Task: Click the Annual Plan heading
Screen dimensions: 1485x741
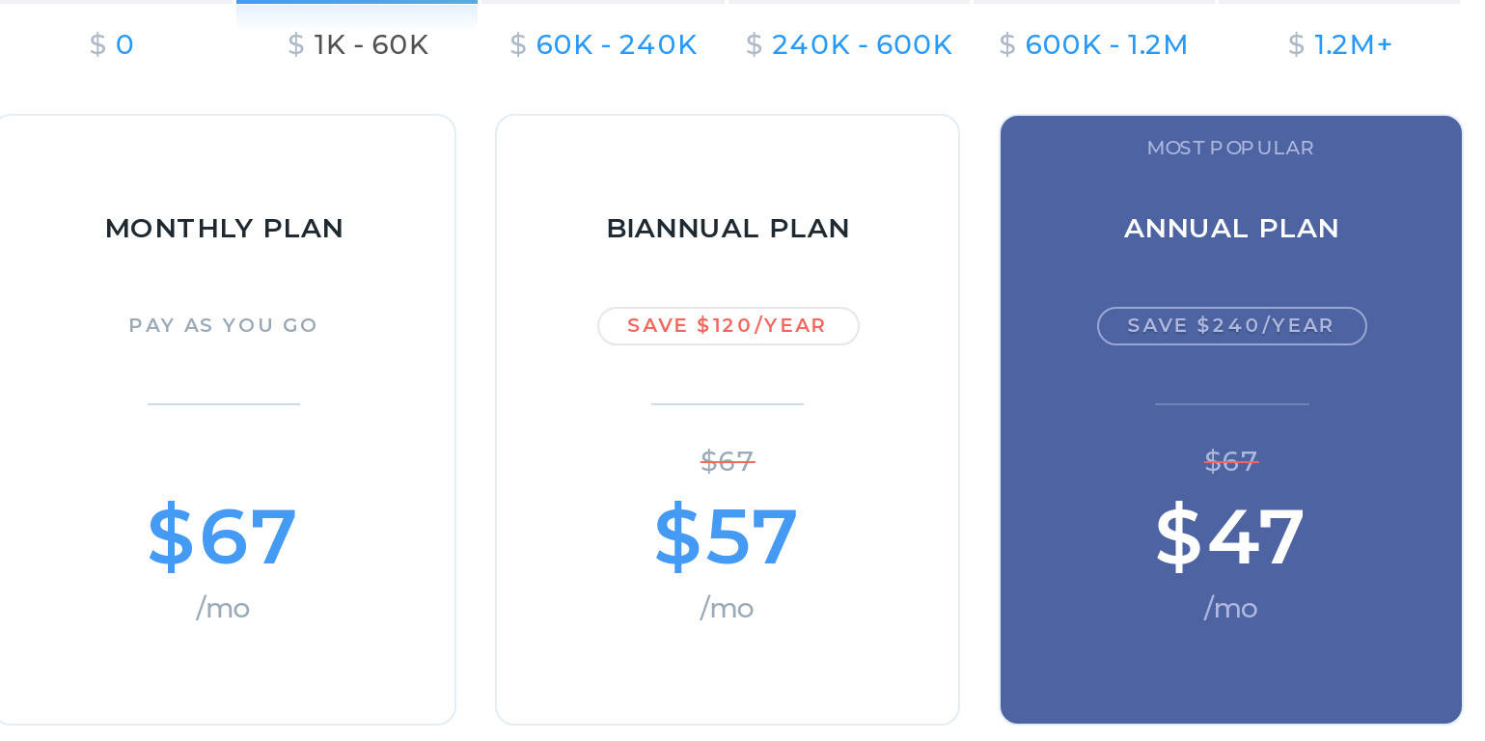Action: [1231, 229]
